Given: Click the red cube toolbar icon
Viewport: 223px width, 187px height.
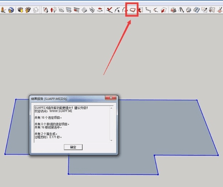Looking at the screenshot, I should click(173, 10).
